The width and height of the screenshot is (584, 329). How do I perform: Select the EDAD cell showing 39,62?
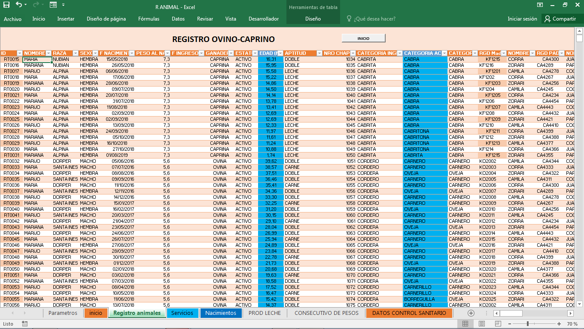(x=271, y=161)
